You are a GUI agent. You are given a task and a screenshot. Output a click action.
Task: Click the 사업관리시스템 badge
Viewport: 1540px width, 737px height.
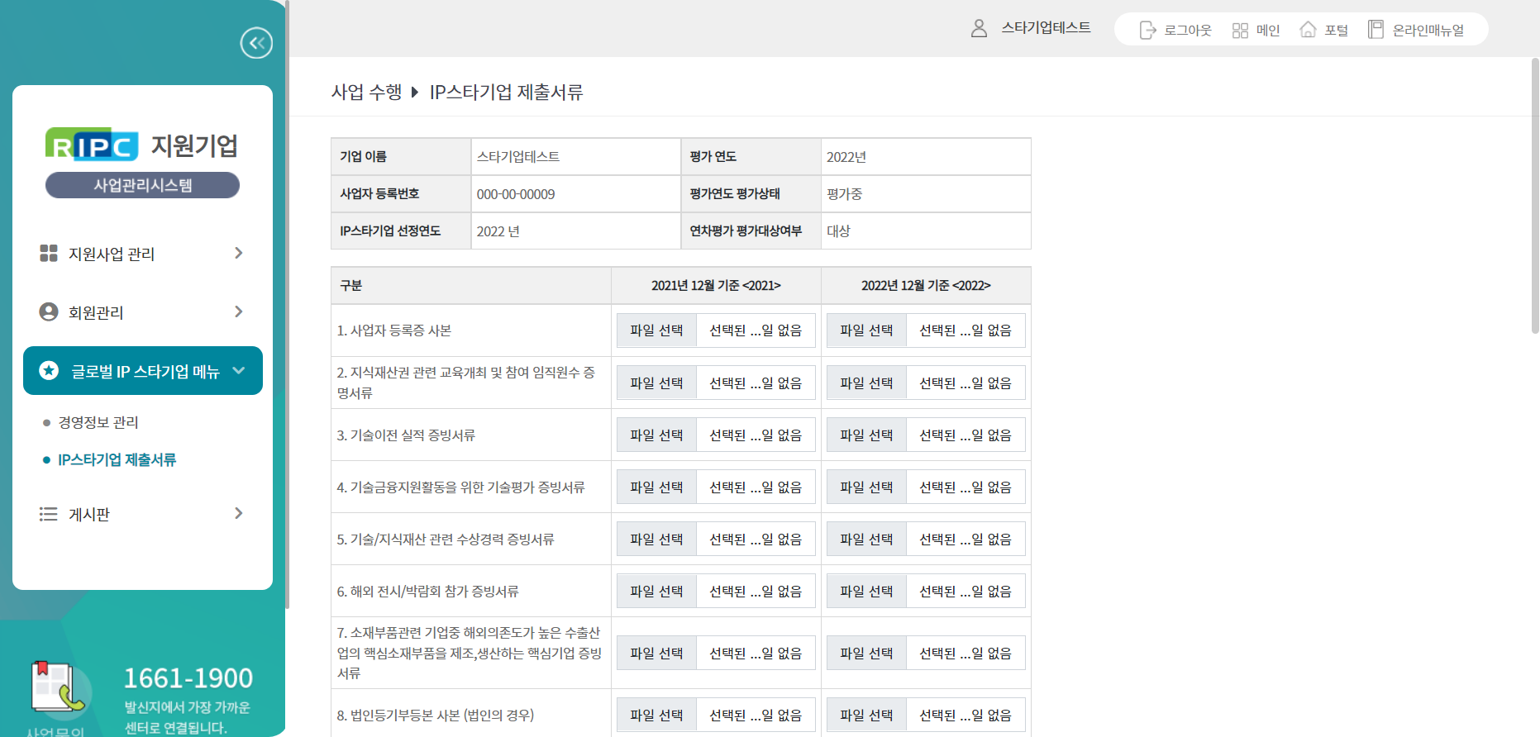(142, 185)
